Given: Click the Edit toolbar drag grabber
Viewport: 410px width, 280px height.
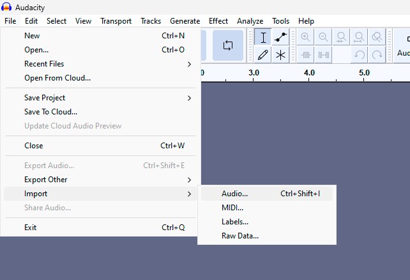Looking at the screenshot, I should click(293, 46).
